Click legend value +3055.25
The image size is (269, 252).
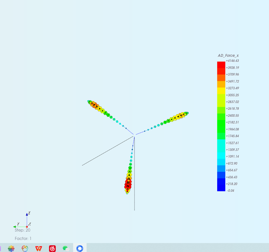(232, 95)
